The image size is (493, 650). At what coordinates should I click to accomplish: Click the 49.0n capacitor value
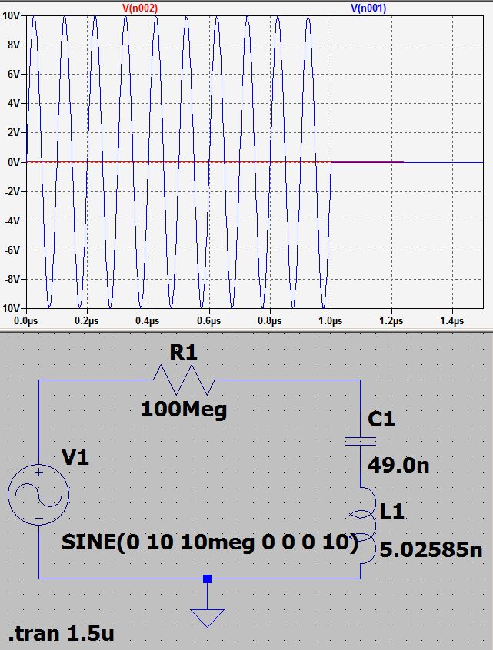pyautogui.click(x=398, y=466)
